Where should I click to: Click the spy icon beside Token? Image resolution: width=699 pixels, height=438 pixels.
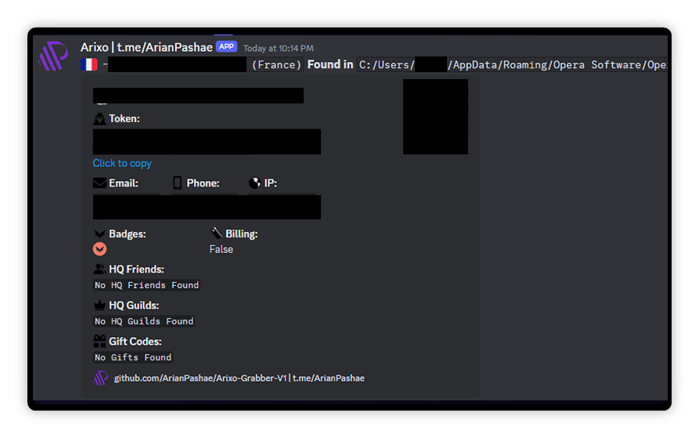pyautogui.click(x=99, y=118)
